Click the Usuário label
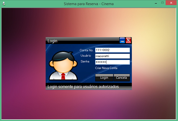 pos(86,56)
